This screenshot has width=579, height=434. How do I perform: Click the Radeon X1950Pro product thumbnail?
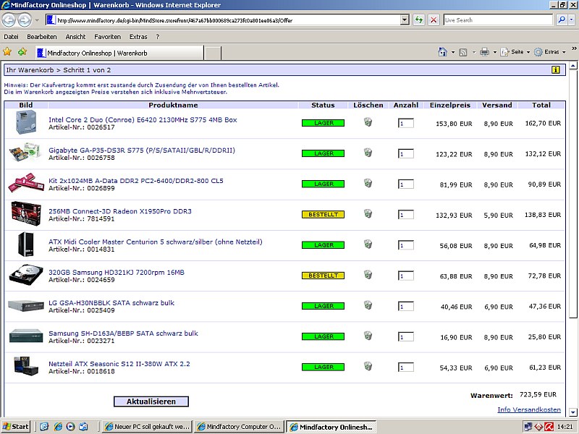point(26,213)
